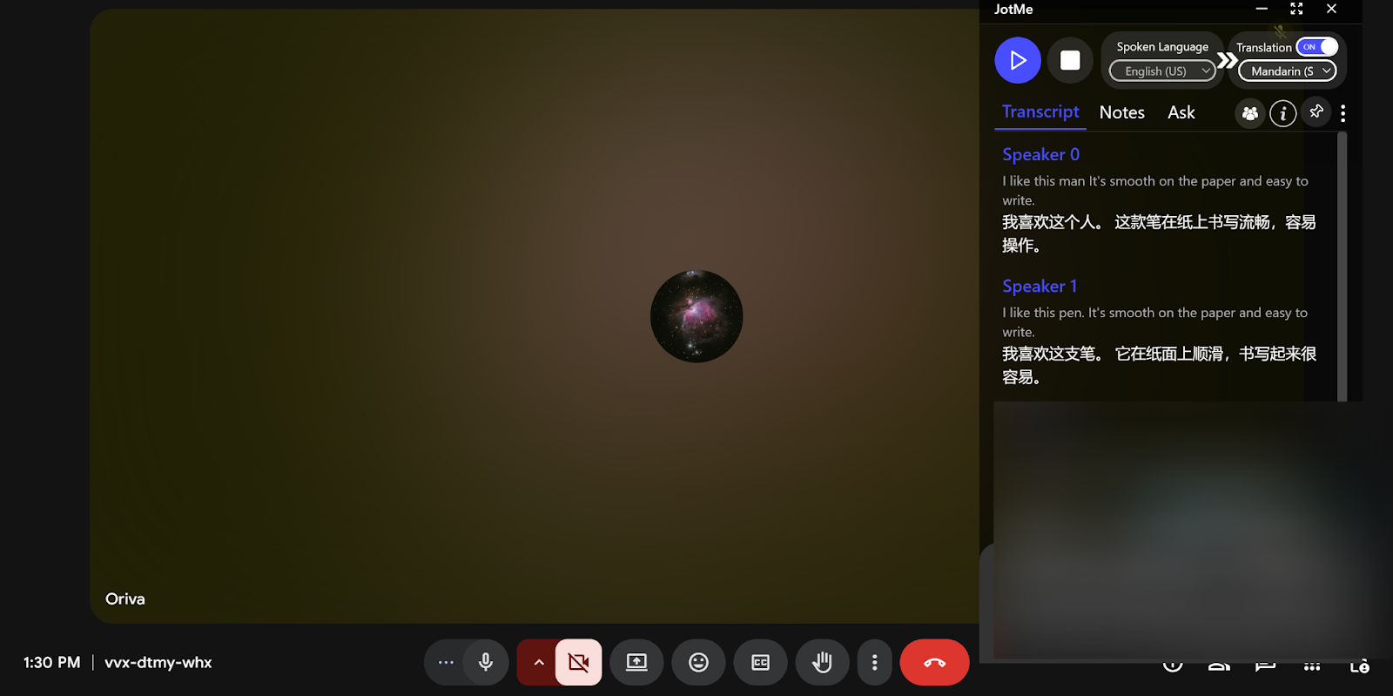Open the JotMe participants group icon

pyautogui.click(x=1250, y=113)
